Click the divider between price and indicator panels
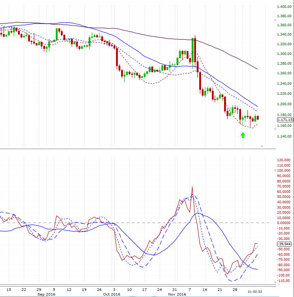The width and height of the screenshot is (294, 297). (x=137, y=149)
